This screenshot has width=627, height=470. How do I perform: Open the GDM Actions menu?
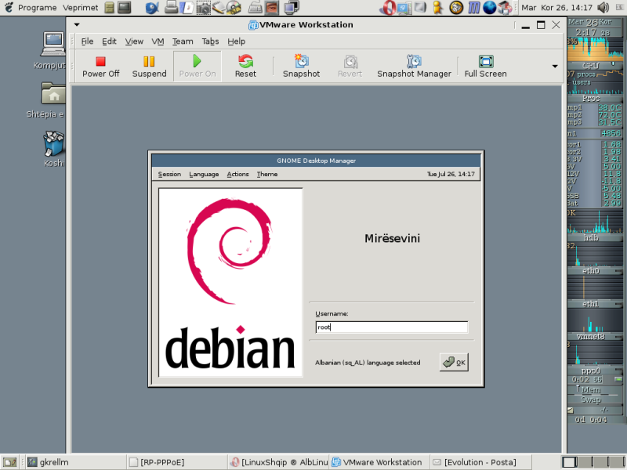click(x=237, y=174)
